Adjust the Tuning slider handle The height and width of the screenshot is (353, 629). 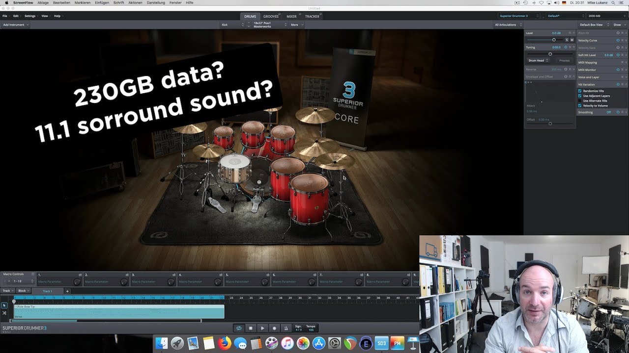click(550, 54)
